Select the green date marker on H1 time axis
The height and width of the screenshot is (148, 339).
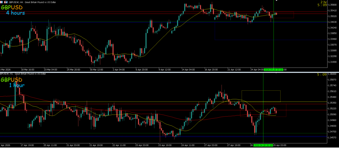coord(263,145)
